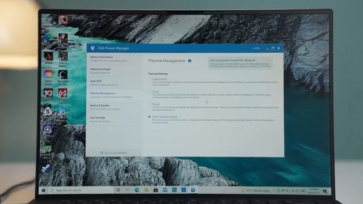Select the Quiet thermal setting
The height and width of the screenshot is (204, 363).
pyautogui.click(x=150, y=104)
